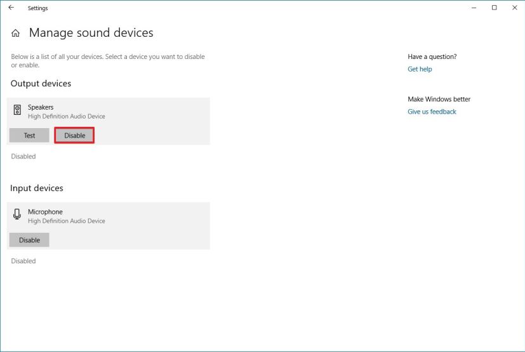Close the Settings window
The width and height of the screenshot is (525, 352).
515,8
